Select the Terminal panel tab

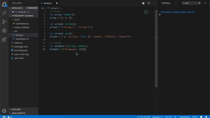coord(166,3)
